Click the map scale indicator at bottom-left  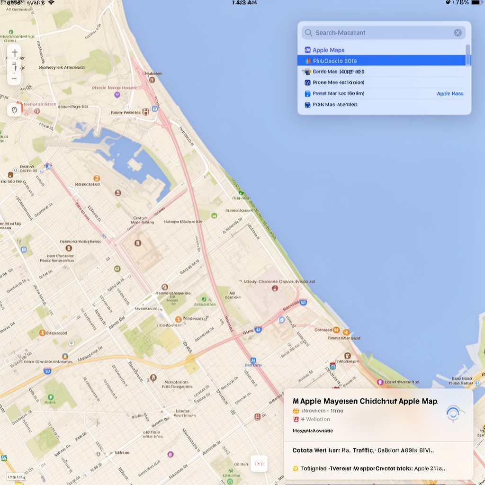click(x=16, y=476)
